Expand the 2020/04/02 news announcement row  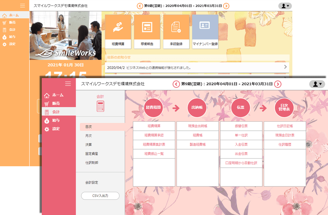[197, 67]
